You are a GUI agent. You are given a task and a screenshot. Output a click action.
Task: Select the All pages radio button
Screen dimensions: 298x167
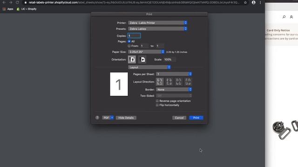click(129, 41)
